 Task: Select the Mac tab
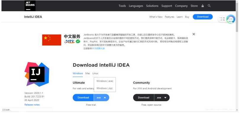click(88, 73)
